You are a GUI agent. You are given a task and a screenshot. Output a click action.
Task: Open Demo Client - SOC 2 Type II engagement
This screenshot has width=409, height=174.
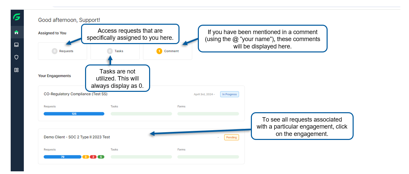click(141, 146)
